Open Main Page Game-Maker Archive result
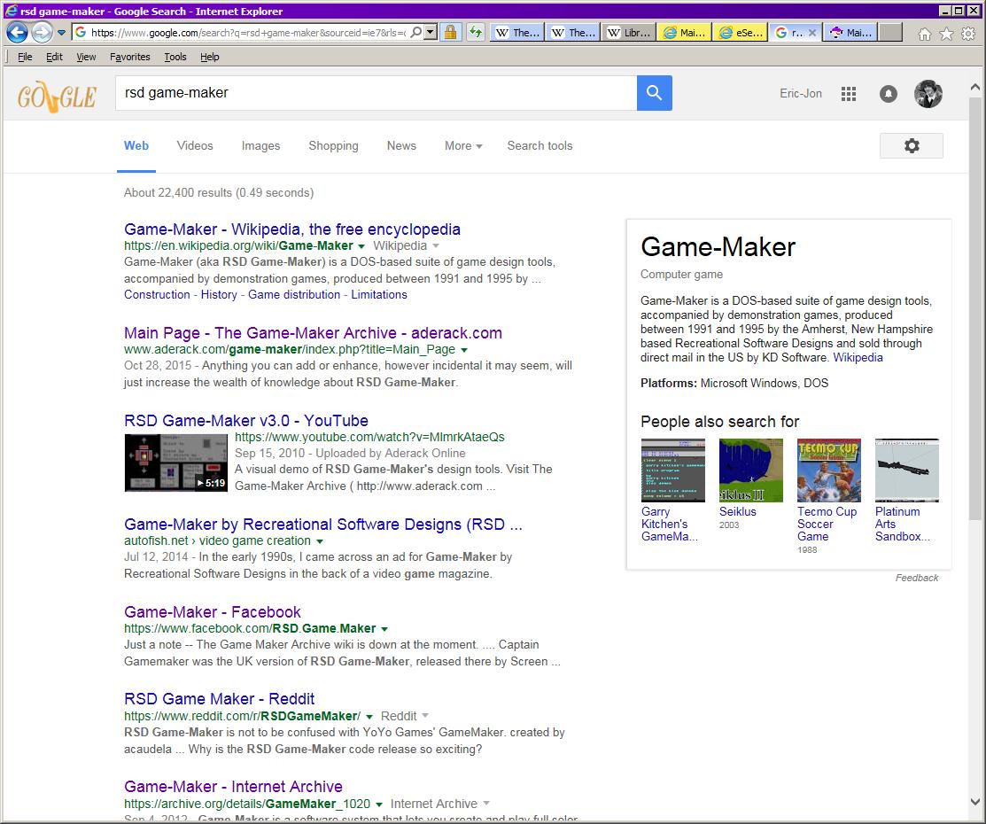The height and width of the screenshot is (824, 986). tap(313, 333)
